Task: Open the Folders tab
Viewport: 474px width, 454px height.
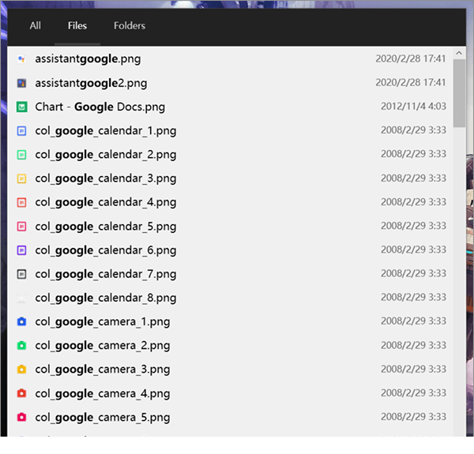Action: point(130,26)
